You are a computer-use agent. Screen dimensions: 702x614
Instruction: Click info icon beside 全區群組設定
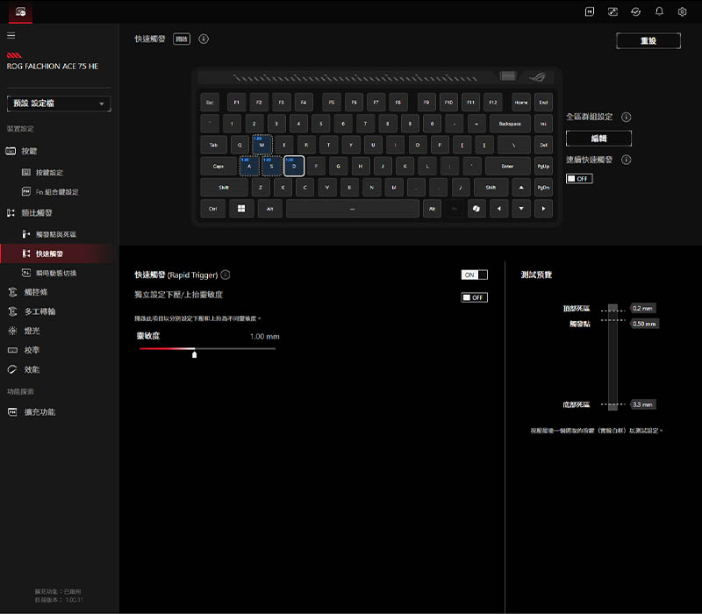point(627,117)
